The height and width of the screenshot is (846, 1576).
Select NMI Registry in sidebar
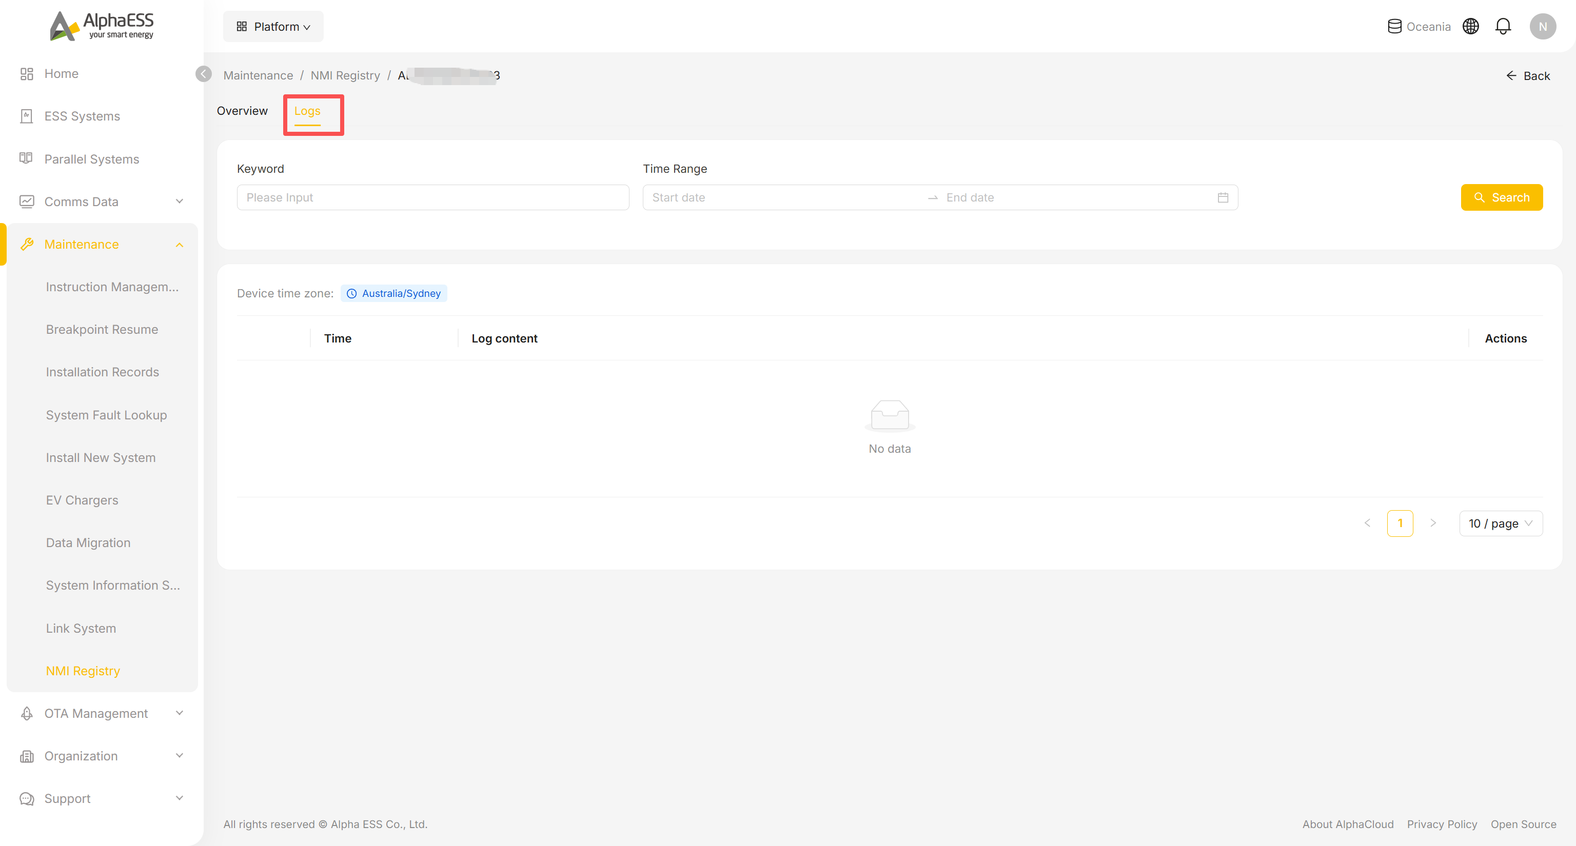click(x=83, y=671)
